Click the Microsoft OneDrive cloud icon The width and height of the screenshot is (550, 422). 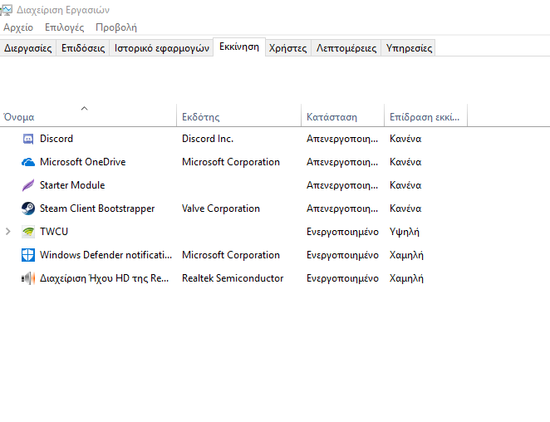28,162
